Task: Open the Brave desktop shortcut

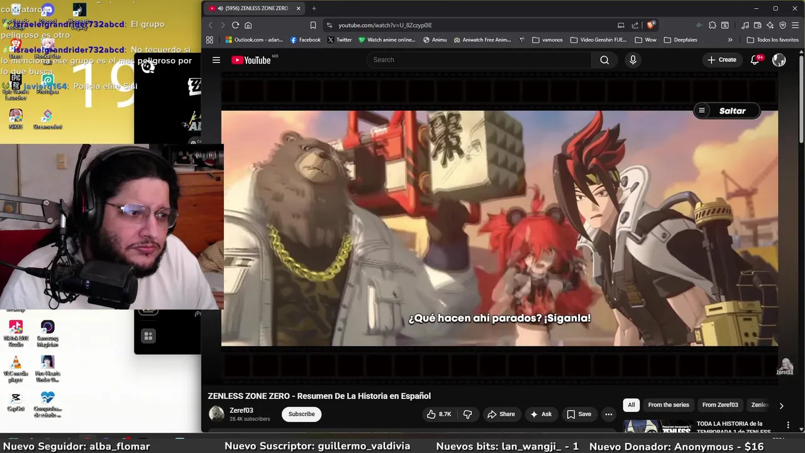Action: pos(16,49)
